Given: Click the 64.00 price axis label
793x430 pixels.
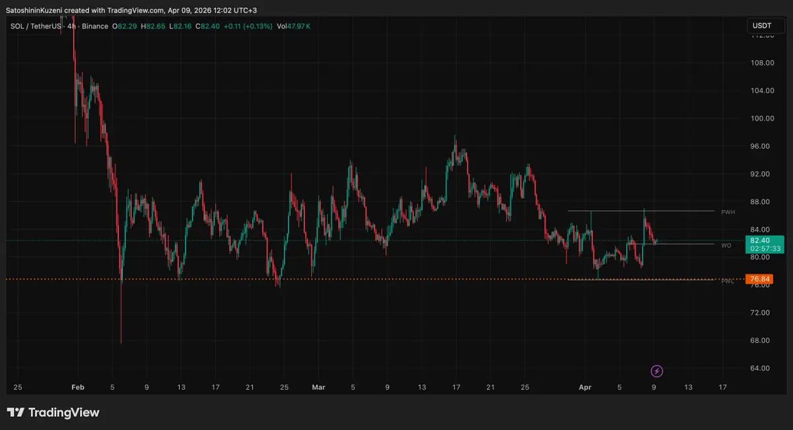Looking at the screenshot, I should (761, 368).
